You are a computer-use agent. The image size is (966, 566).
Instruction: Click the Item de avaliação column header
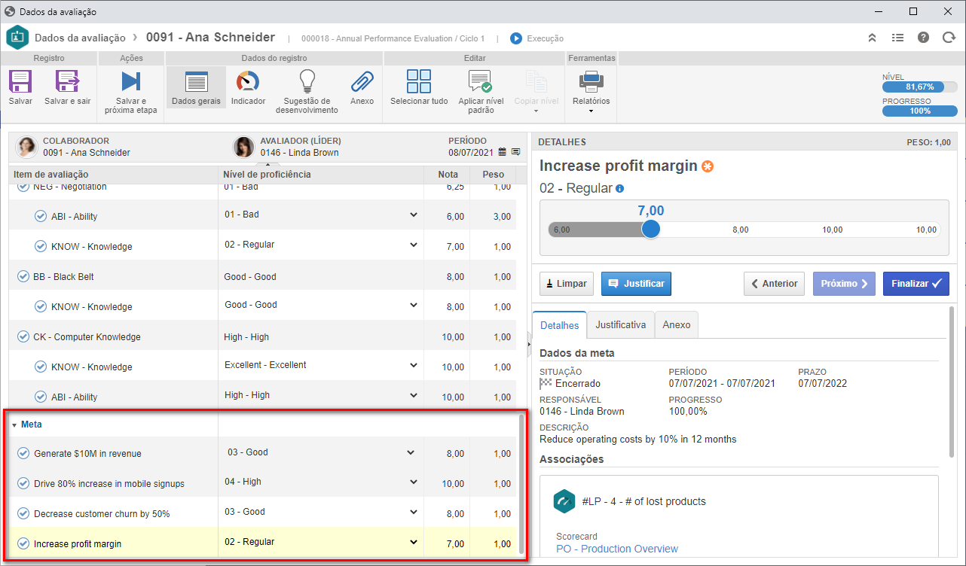[x=113, y=175]
